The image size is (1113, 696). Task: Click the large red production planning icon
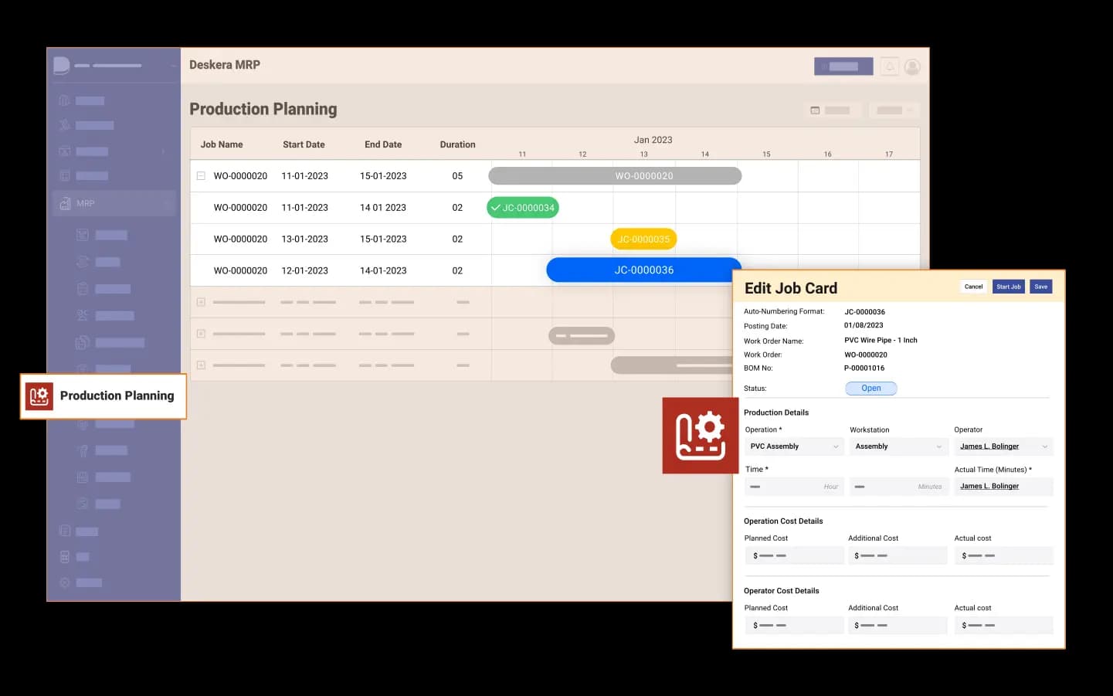click(x=700, y=436)
